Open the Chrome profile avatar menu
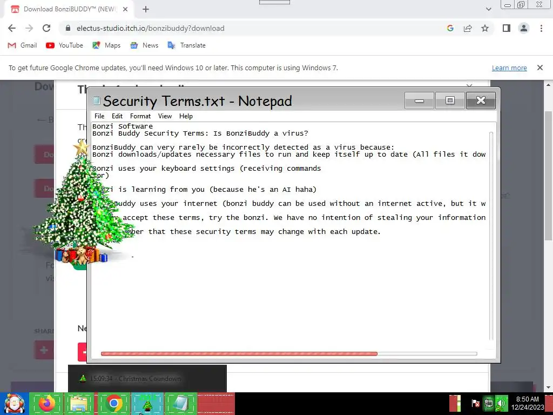 [524, 28]
